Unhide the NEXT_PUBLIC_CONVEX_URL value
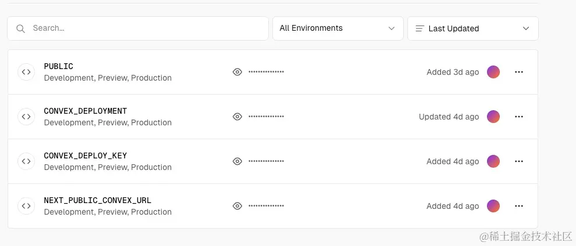The image size is (576, 246). click(x=237, y=206)
